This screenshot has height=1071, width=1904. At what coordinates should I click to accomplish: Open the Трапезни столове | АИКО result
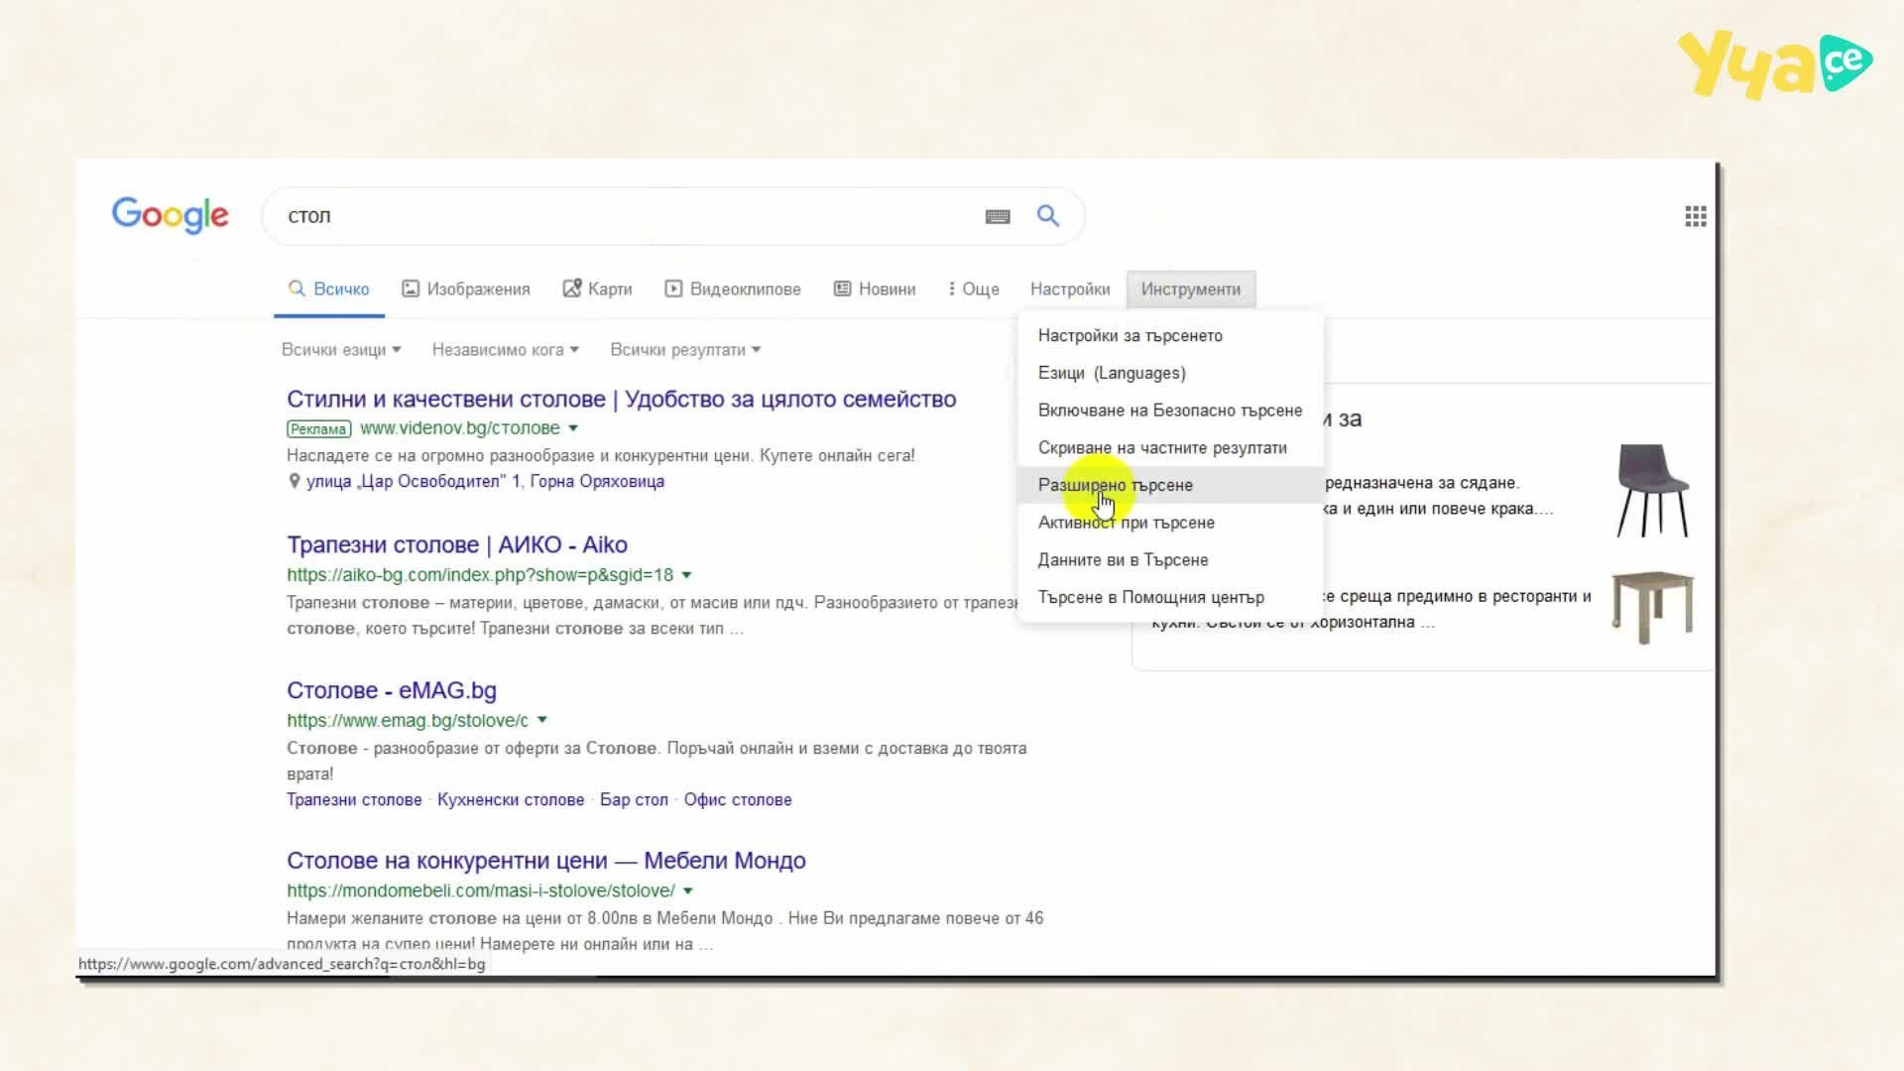tap(457, 545)
